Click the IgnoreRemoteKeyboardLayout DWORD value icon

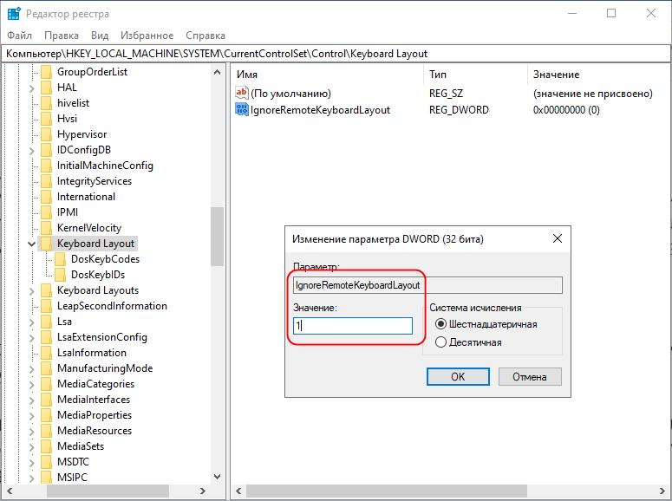click(242, 109)
